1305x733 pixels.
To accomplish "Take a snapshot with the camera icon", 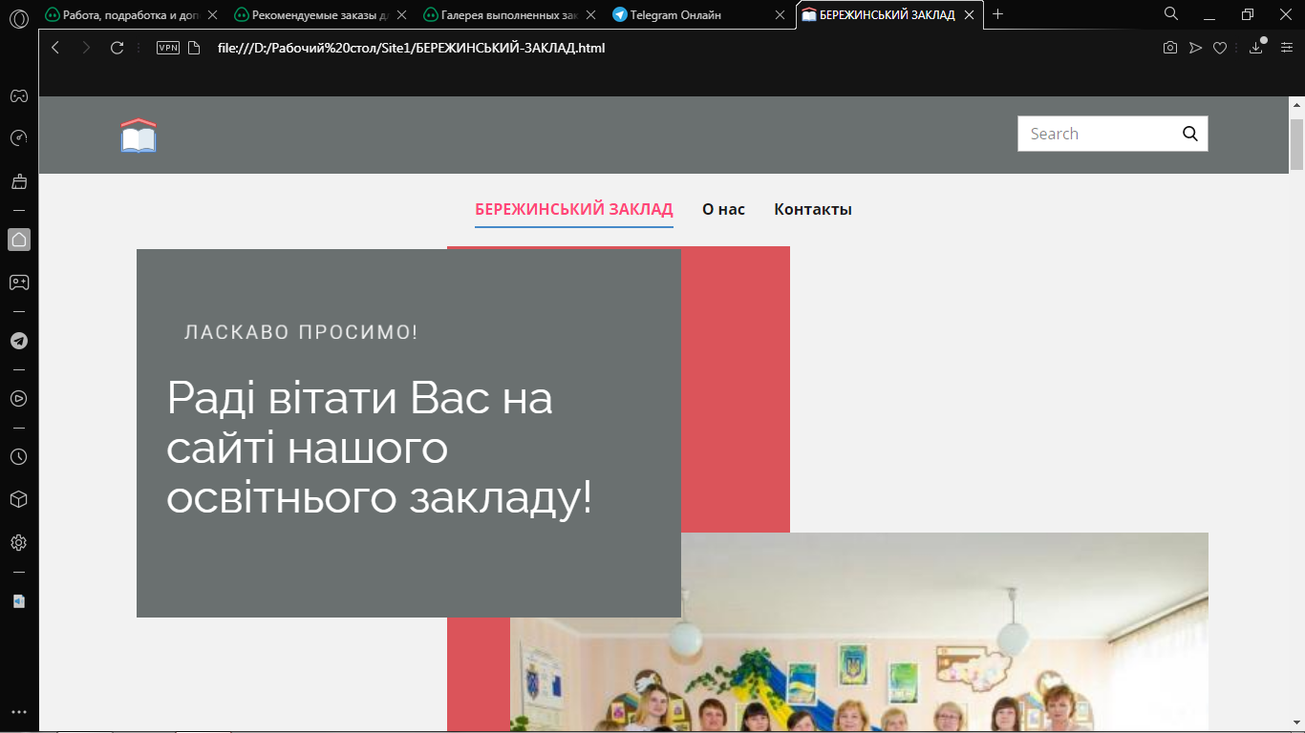I will coord(1170,48).
